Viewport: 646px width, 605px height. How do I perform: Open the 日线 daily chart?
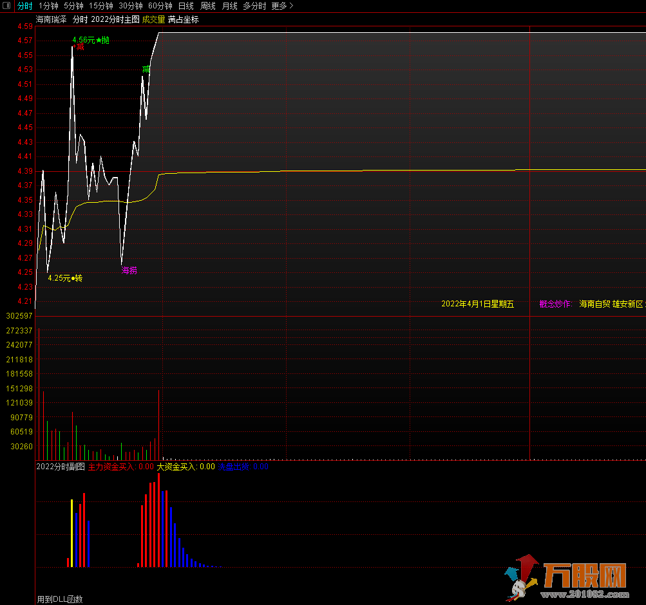coord(185,6)
